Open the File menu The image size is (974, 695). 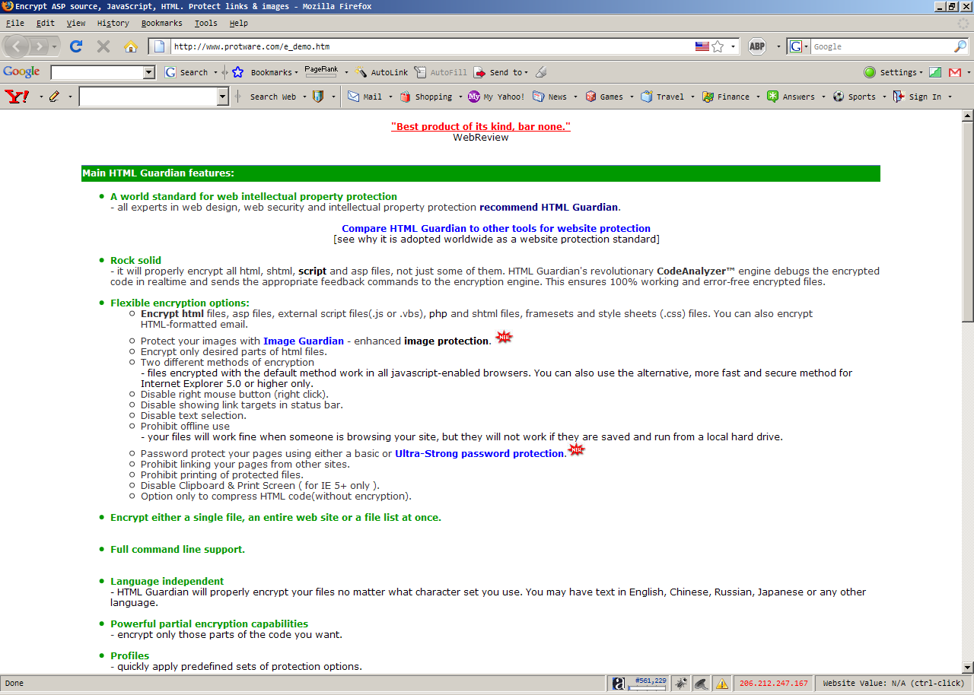pos(14,23)
